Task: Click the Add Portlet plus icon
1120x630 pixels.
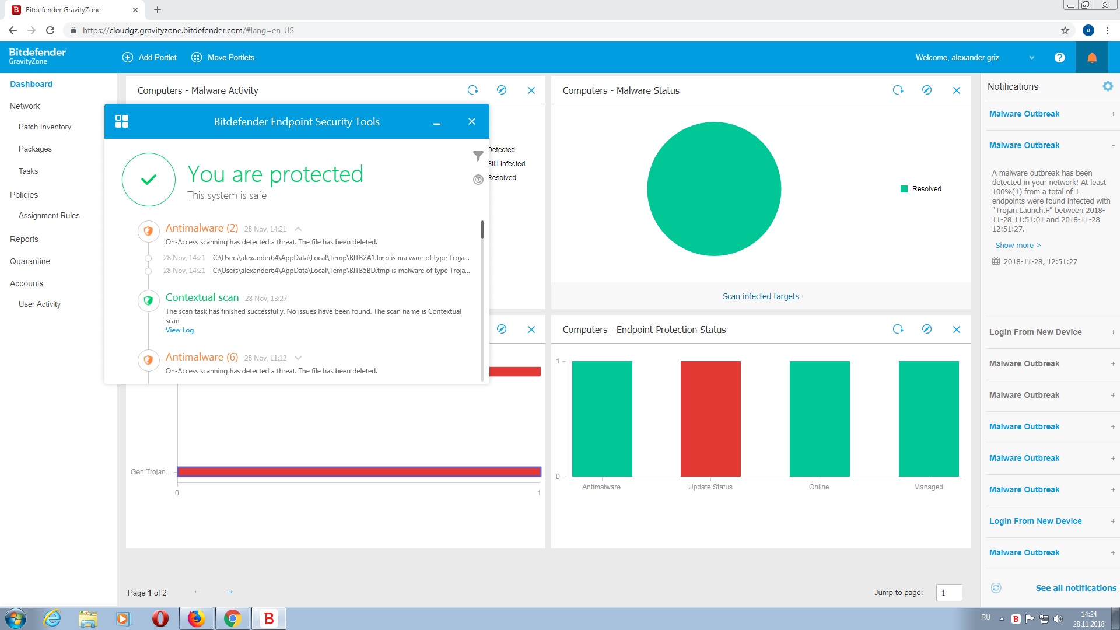Action: [128, 57]
